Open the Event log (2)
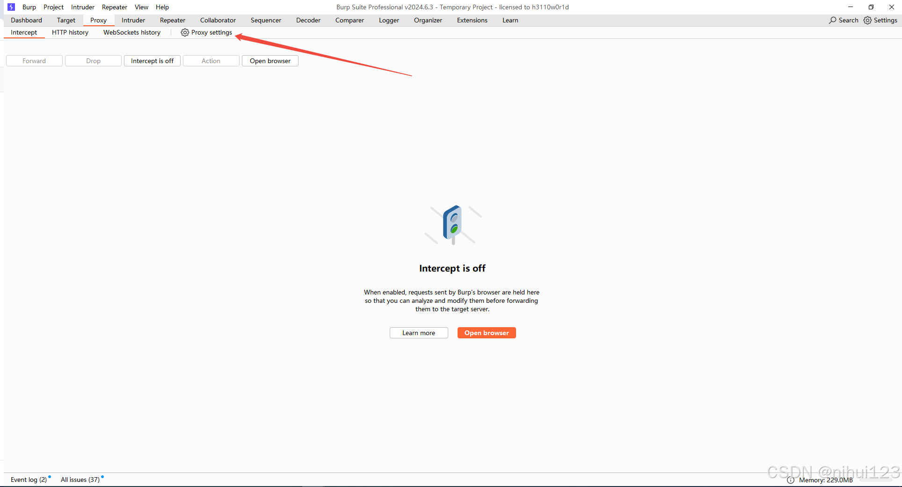 (x=29, y=480)
